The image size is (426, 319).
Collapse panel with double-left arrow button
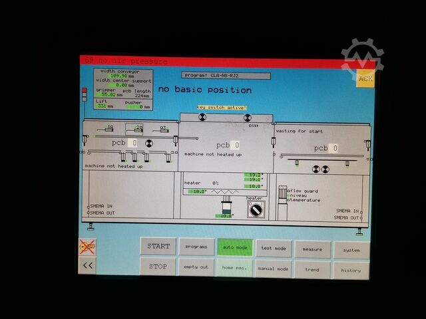(87, 266)
